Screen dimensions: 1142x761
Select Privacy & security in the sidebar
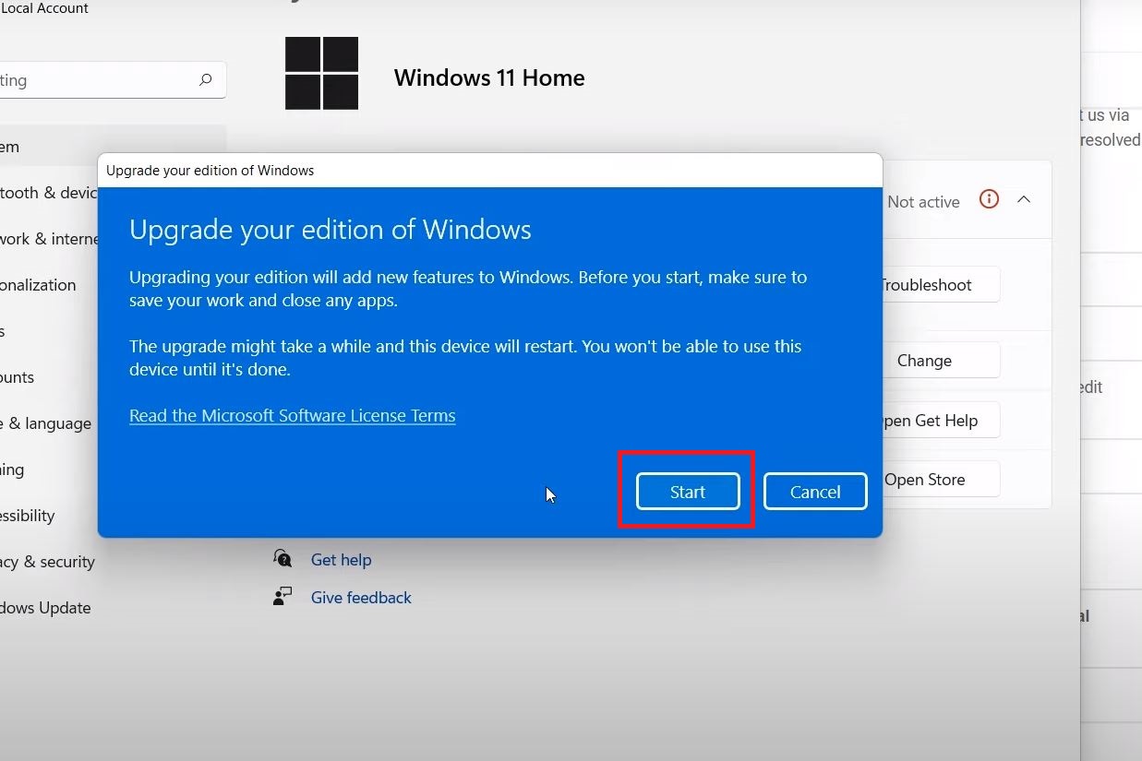[48, 562]
